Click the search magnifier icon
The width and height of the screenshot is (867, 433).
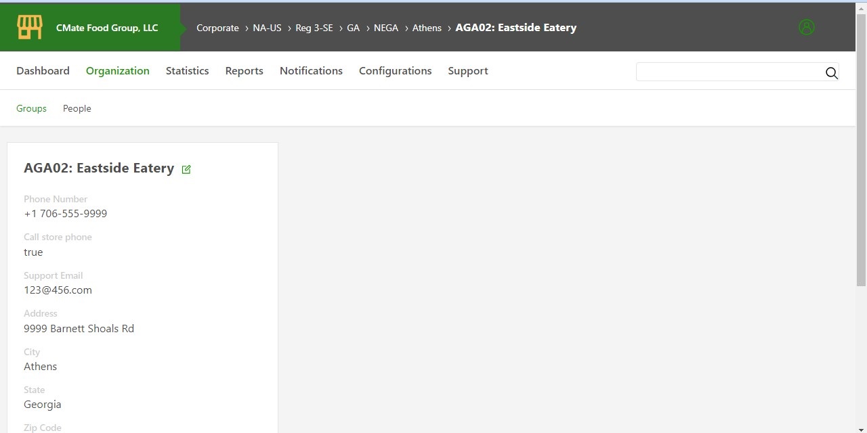(831, 73)
